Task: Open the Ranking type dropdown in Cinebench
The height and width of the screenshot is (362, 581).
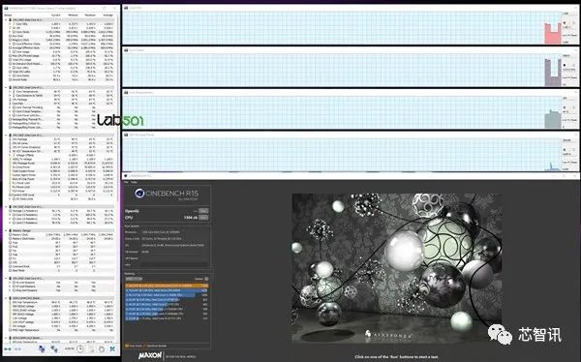Action: 134,279
